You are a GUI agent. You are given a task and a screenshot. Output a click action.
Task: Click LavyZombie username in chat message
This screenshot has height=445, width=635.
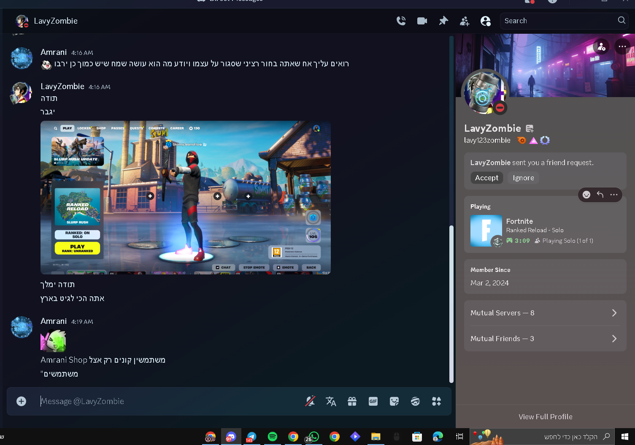pos(62,86)
